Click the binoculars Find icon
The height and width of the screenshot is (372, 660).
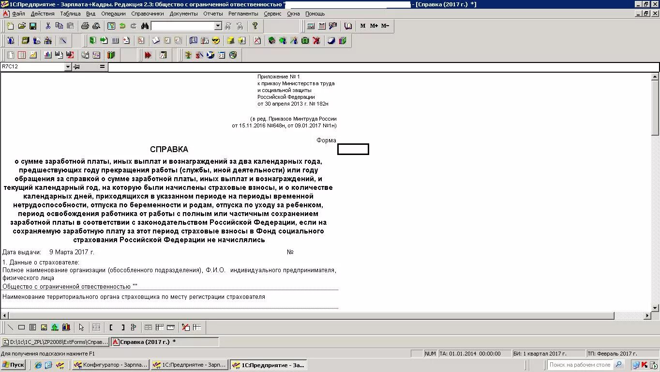[145, 26]
